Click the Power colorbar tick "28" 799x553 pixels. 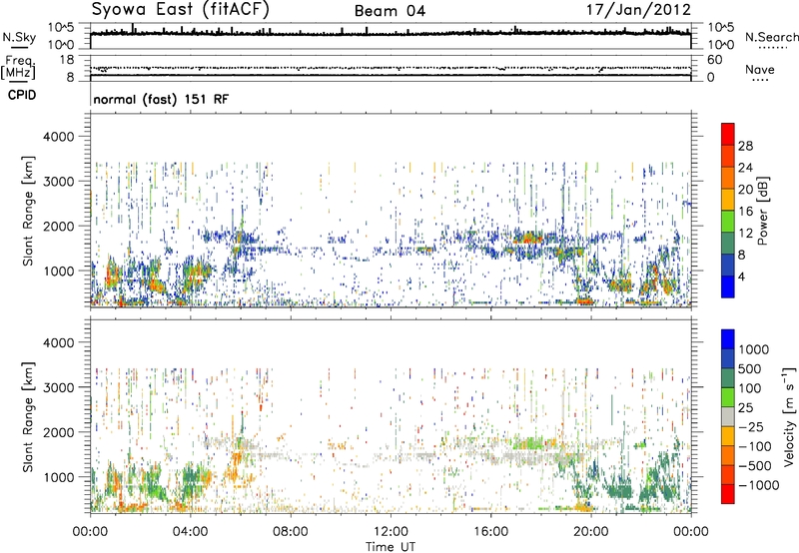coord(745,146)
